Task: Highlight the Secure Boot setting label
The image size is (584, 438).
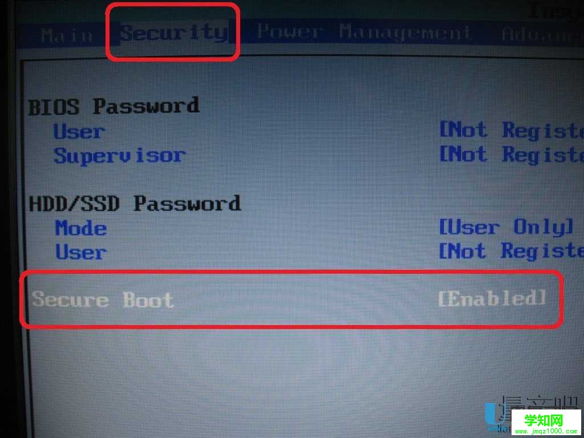Action: coord(103,300)
